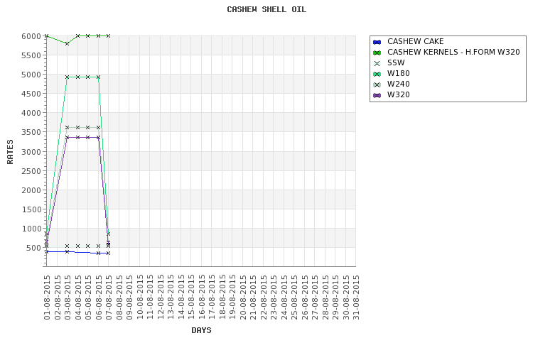
Task: Click the W240 data point on 06-08-2015
Action: [x=98, y=127]
